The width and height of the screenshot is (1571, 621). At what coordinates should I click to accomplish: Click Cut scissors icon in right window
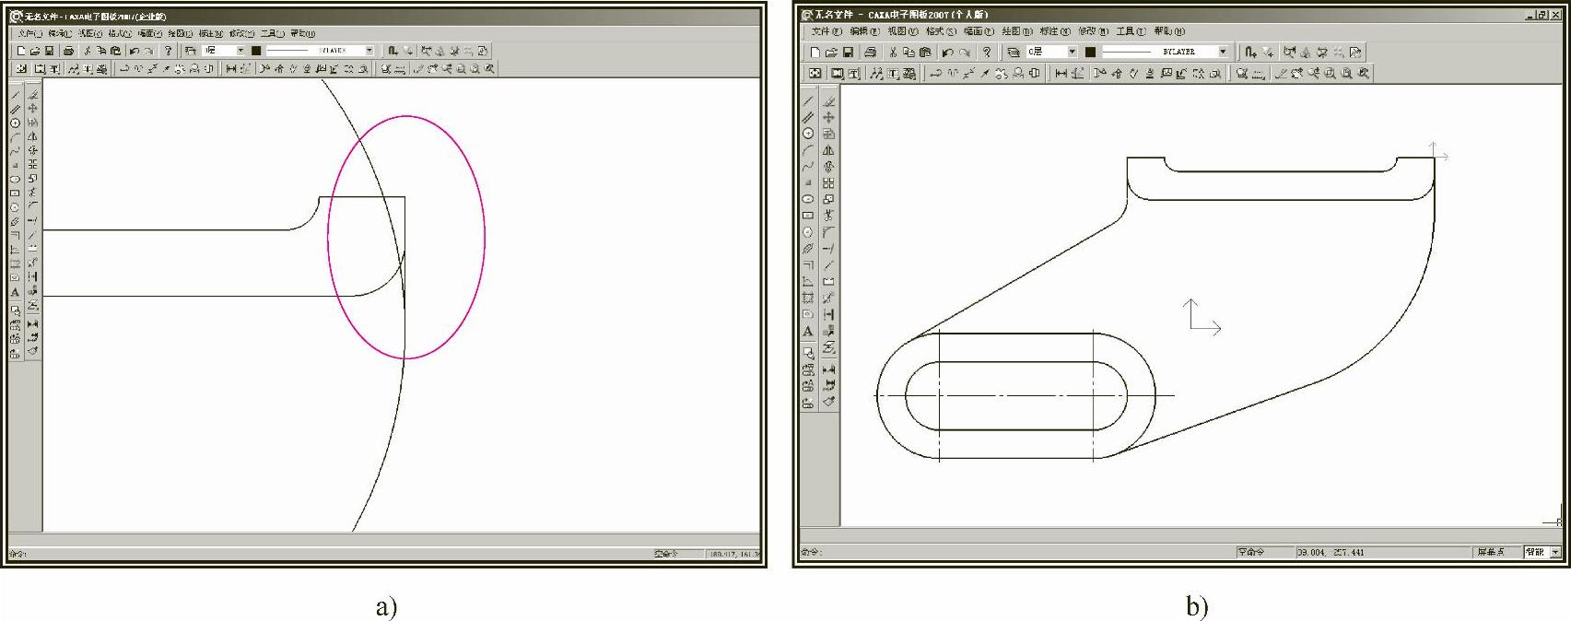893,53
